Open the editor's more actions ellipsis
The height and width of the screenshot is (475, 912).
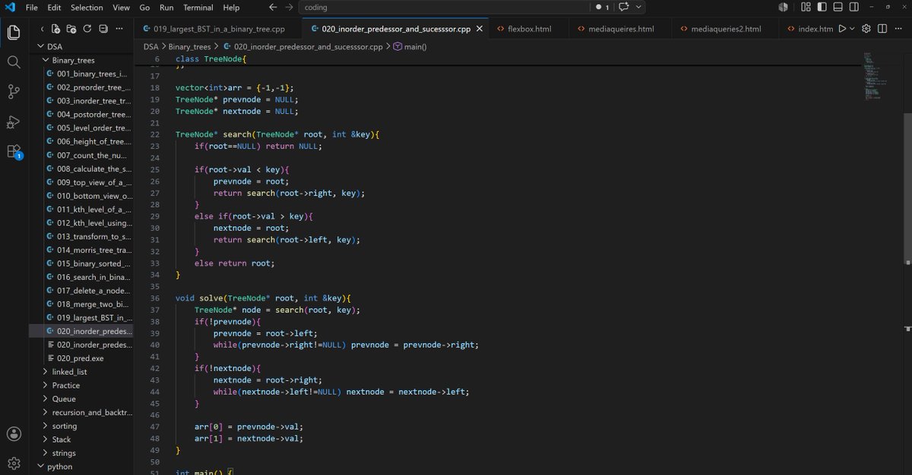(898, 29)
